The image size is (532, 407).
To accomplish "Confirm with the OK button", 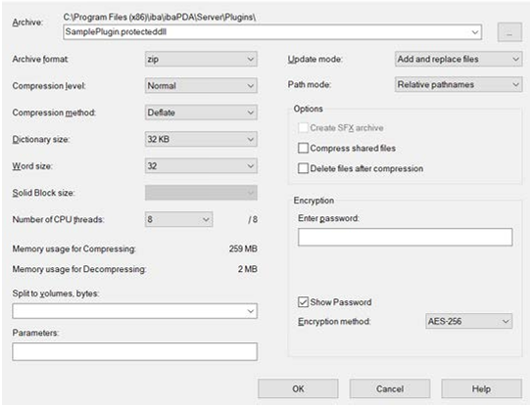I will coord(298,388).
